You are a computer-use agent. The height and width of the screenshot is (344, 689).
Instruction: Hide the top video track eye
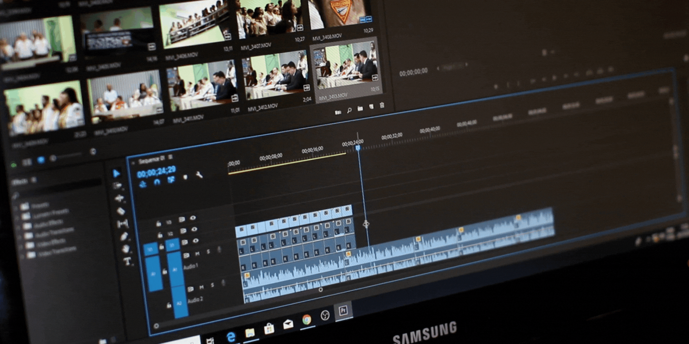click(193, 218)
